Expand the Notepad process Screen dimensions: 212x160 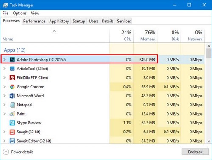4,105
